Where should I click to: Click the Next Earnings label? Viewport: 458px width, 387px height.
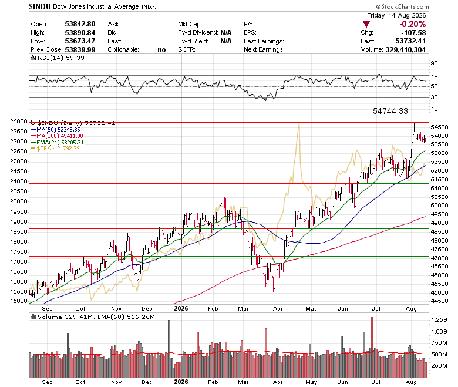click(264, 50)
